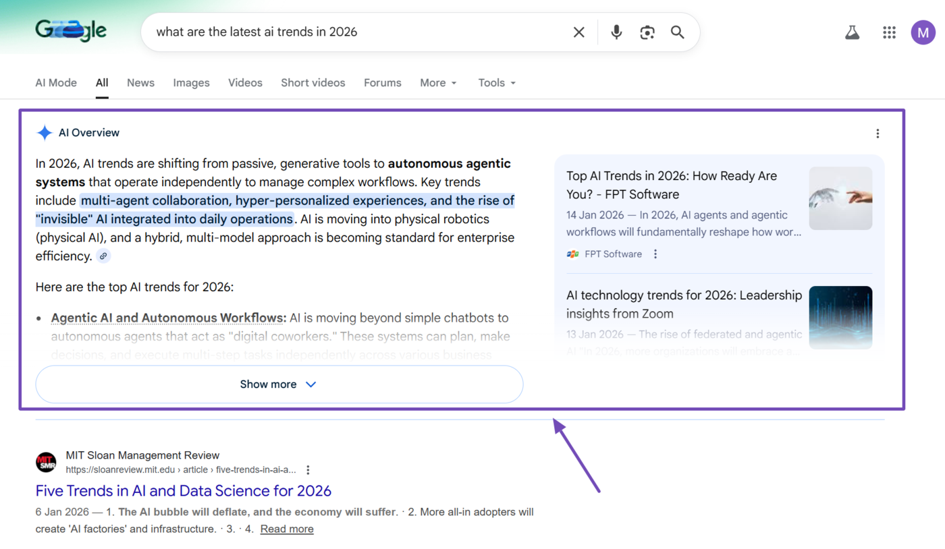The image size is (945, 549).
Task: Open Google apps grid icon
Action: tap(889, 32)
